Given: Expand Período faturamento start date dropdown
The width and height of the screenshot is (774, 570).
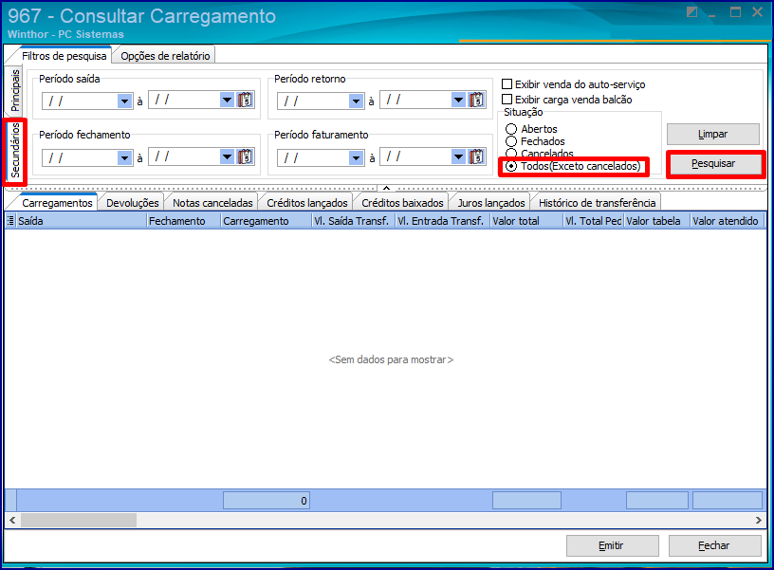Looking at the screenshot, I should [357, 158].
